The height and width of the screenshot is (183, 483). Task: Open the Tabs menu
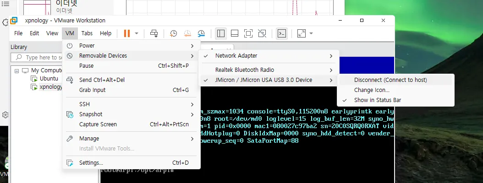(x=87, y=33)
